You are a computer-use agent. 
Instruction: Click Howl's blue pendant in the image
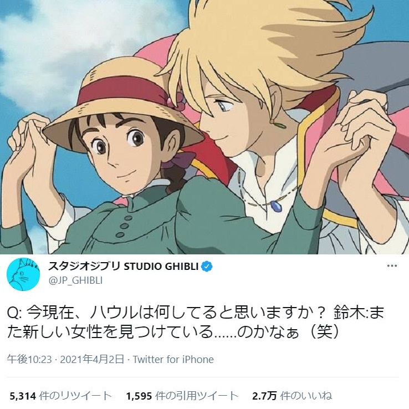pos(276,206)
